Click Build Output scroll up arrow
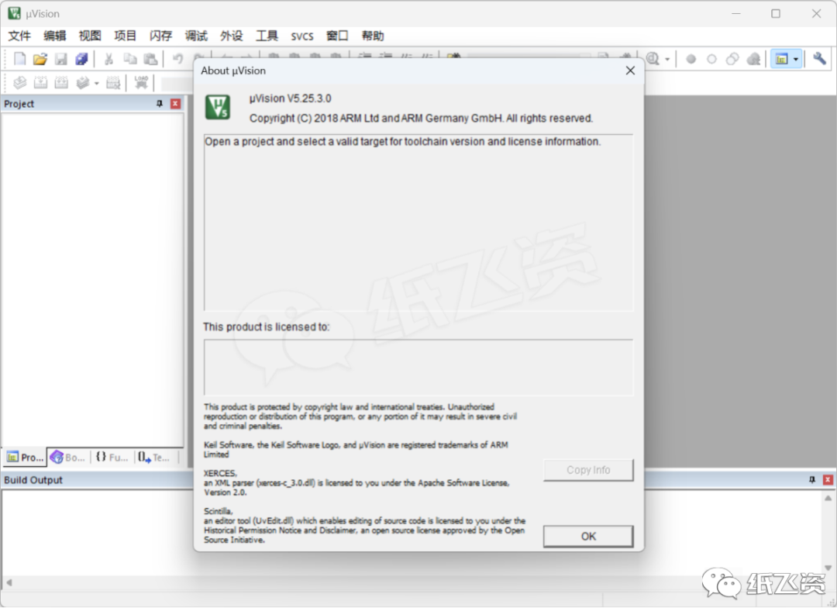Image resolution: width=837 pixels, height=608 pixels. click(x=828, y=498)
